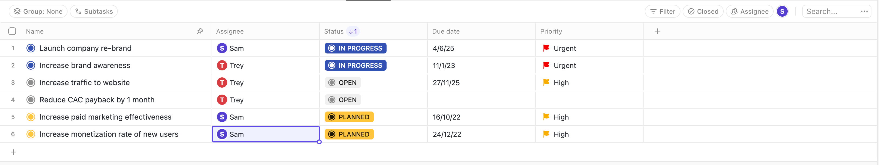Open PLANNED status dropdown for Increase paid marketing effectiveness
879x165 pixels.
pyautogui.click(x=349, y=117)
